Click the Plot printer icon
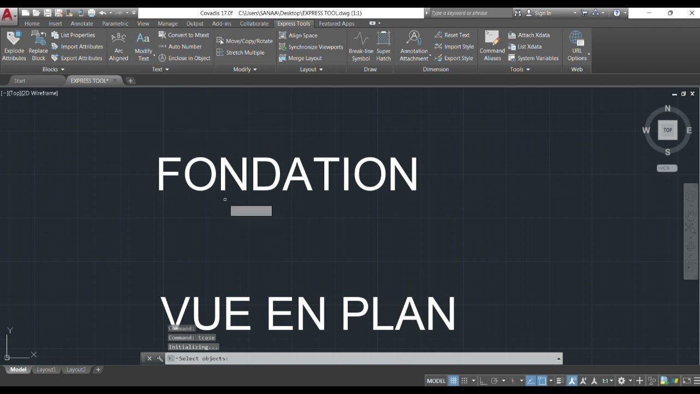Image resolution: width=700 pixels, height=394 pixels. (x=91, y=13)
